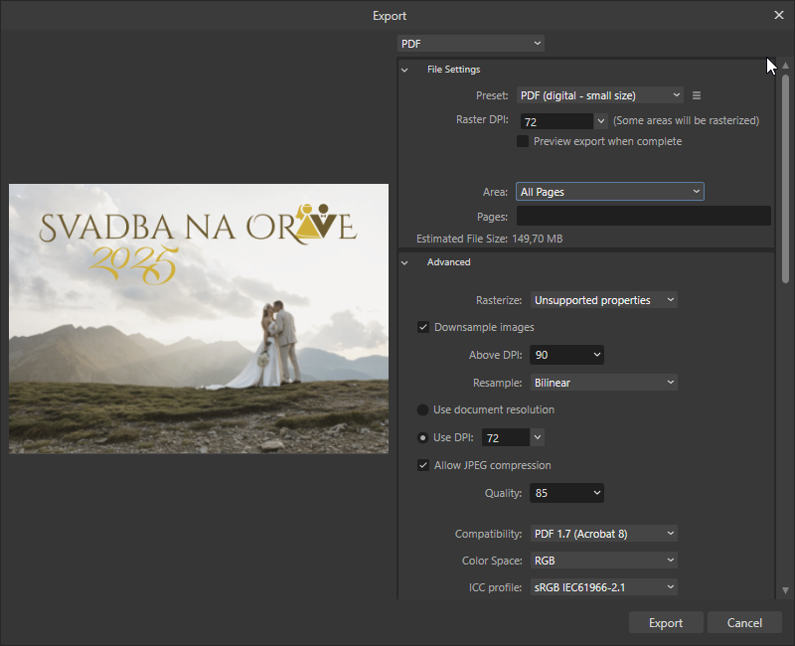This screenshot has height=646, width=795.
Task: Open the Rasterize dropdown
Action: coord(603,299)
